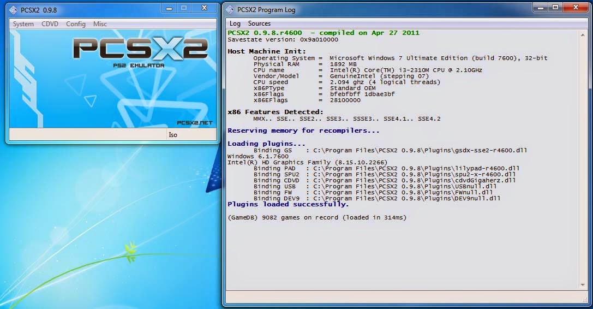
Task: Click 'PCSX2 0.9.8.r4600' log header line
Action: [324, 33]
